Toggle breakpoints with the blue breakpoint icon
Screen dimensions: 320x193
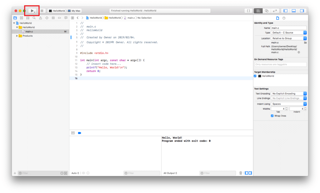80,133
